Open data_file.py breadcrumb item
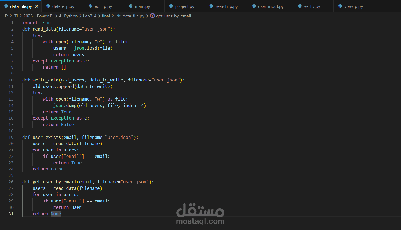The width and height of the screenshot is (401, 230). click(x=133, y=16)
